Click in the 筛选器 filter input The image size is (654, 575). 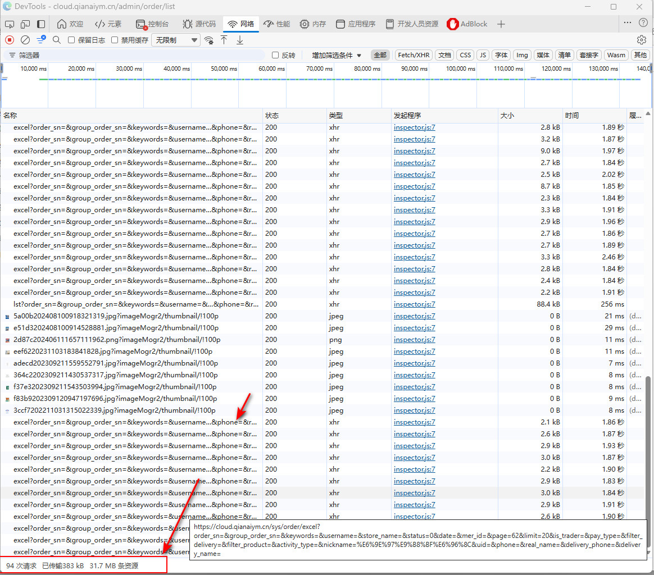(140, 55)
